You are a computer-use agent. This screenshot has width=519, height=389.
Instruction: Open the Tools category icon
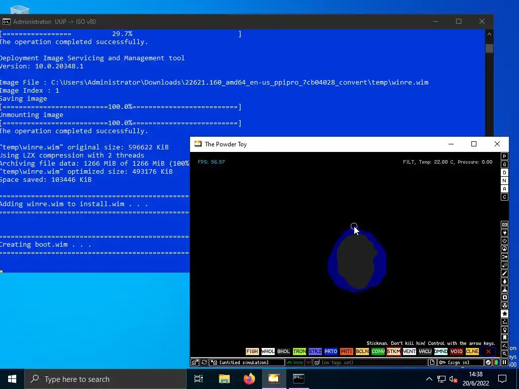(504, 330)
